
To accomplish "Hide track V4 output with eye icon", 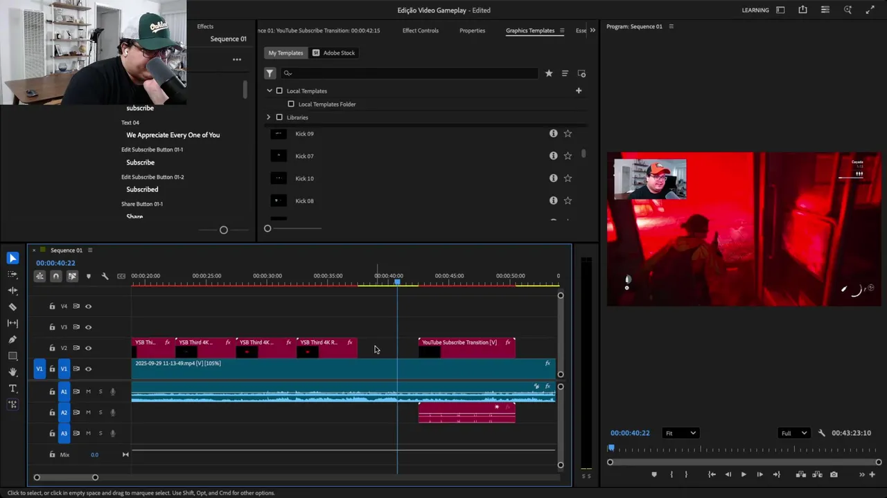I will coord(88,306).
